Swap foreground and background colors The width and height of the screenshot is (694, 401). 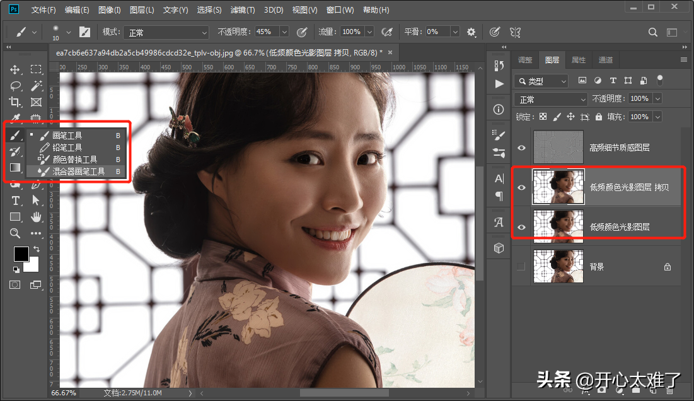(37, 249)
